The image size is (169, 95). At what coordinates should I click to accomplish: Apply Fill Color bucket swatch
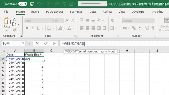[60, 28]
